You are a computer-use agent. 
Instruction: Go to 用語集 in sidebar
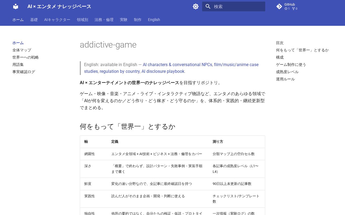[x=18, y=64]
